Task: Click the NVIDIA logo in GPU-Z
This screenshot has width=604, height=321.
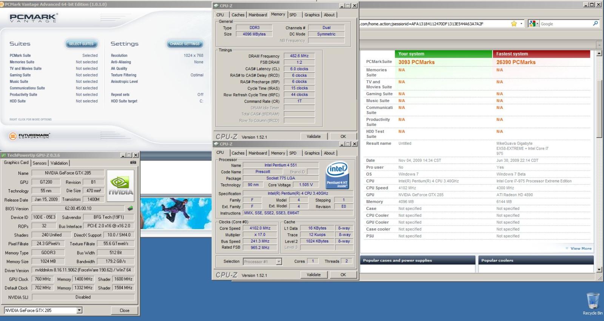Action: pyautogui.click(x=120, y=186)
